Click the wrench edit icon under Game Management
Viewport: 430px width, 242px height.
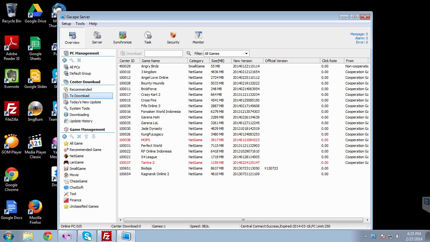[72, 136]
